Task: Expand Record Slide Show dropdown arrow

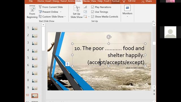Action: [89, 17]
